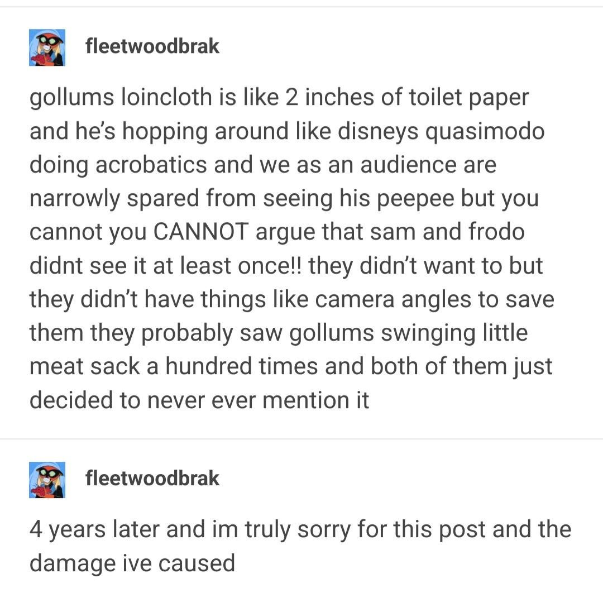Select the line starting with 'gollums loincloth'

pos(279,97)
